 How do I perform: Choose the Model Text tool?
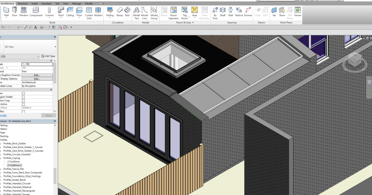(x=137, y=13)
